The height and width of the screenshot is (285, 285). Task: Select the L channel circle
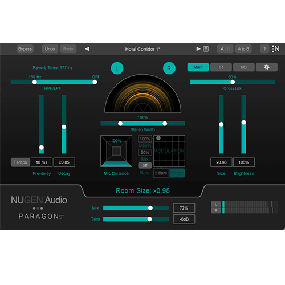pyautogui.click(x=117, y=68)
